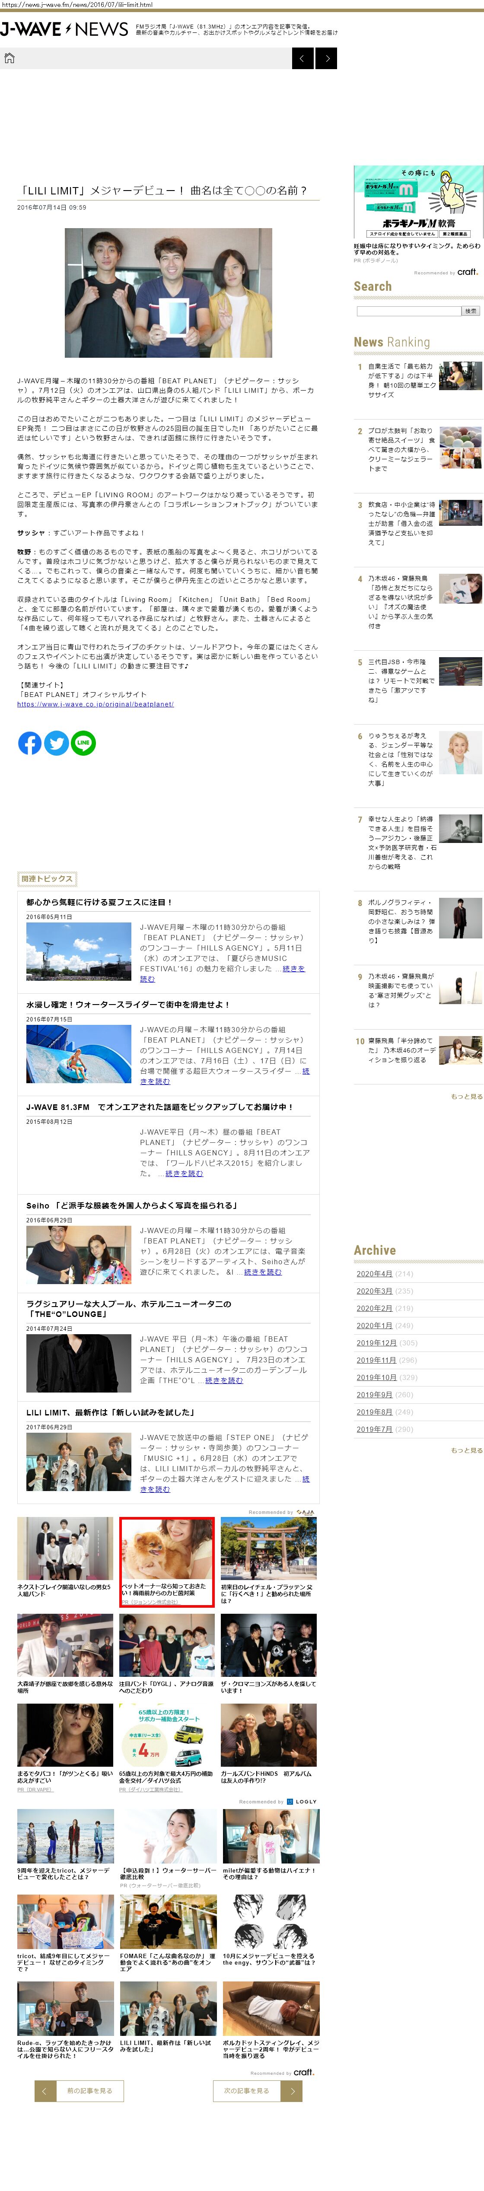The image size is (484, 2191).
Task: Open the summer festival related article title
Action: pos(99,902)
